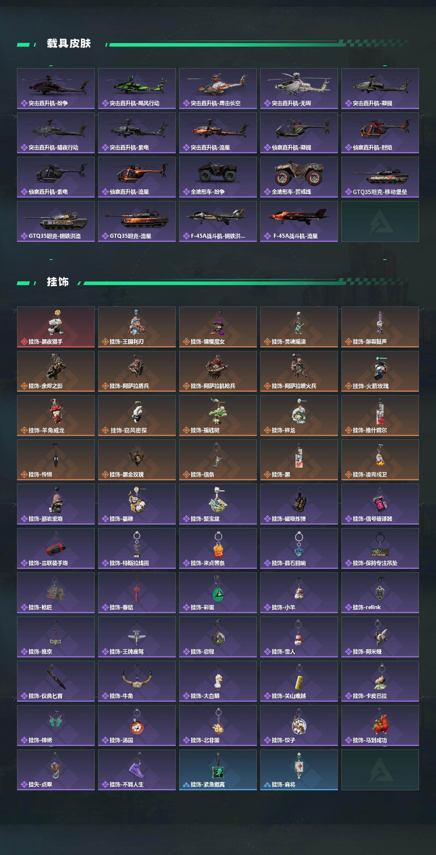Open the 挂饰-马到成功 red horse charm
436x855 pixels.
click(380, 726)
